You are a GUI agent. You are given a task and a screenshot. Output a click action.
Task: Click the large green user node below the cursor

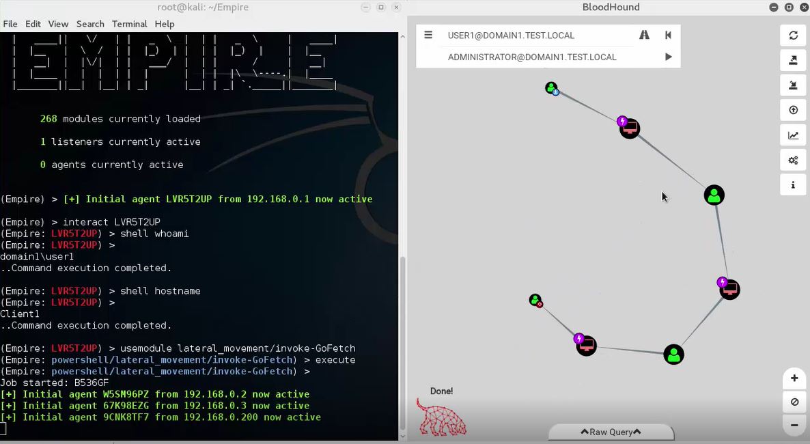pos(714,195)
